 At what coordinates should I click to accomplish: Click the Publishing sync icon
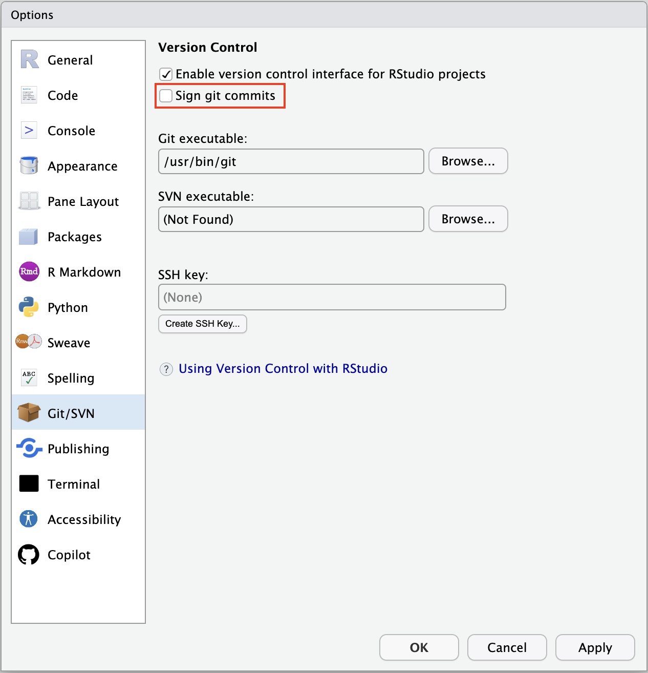click(29, 448)
